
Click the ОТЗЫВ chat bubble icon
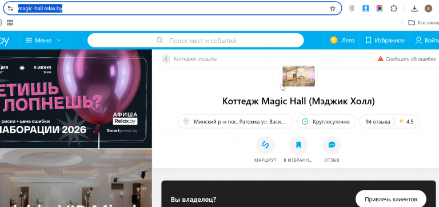(332, 145)
